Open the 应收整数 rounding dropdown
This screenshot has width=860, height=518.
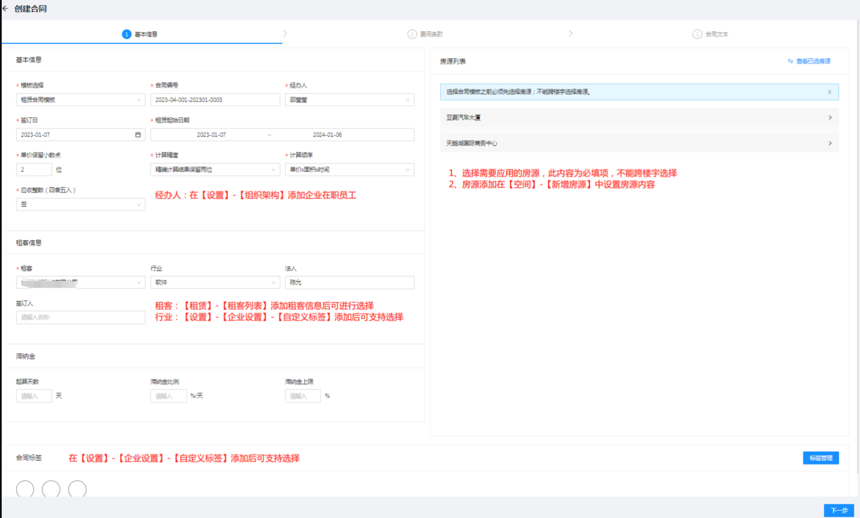point(81,204)
